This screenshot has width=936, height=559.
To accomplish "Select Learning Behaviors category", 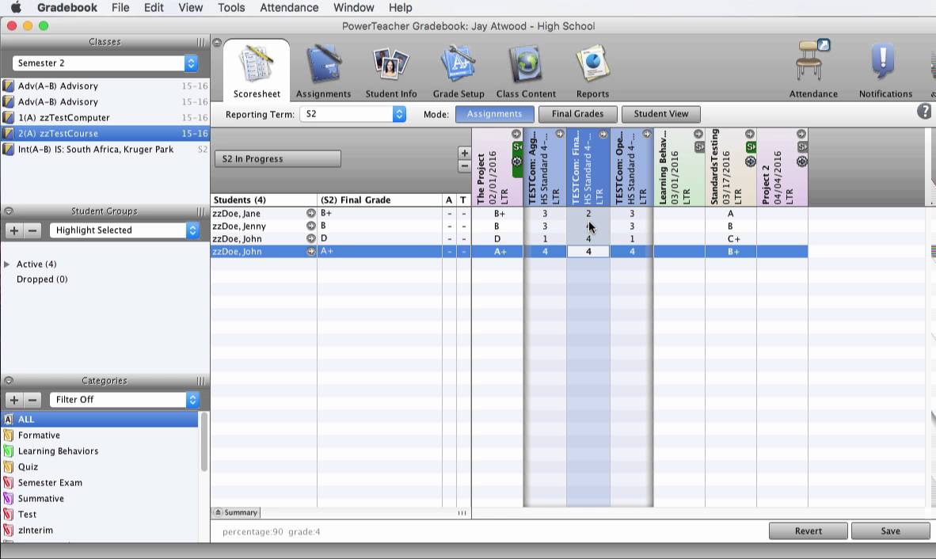I will 99,451.
